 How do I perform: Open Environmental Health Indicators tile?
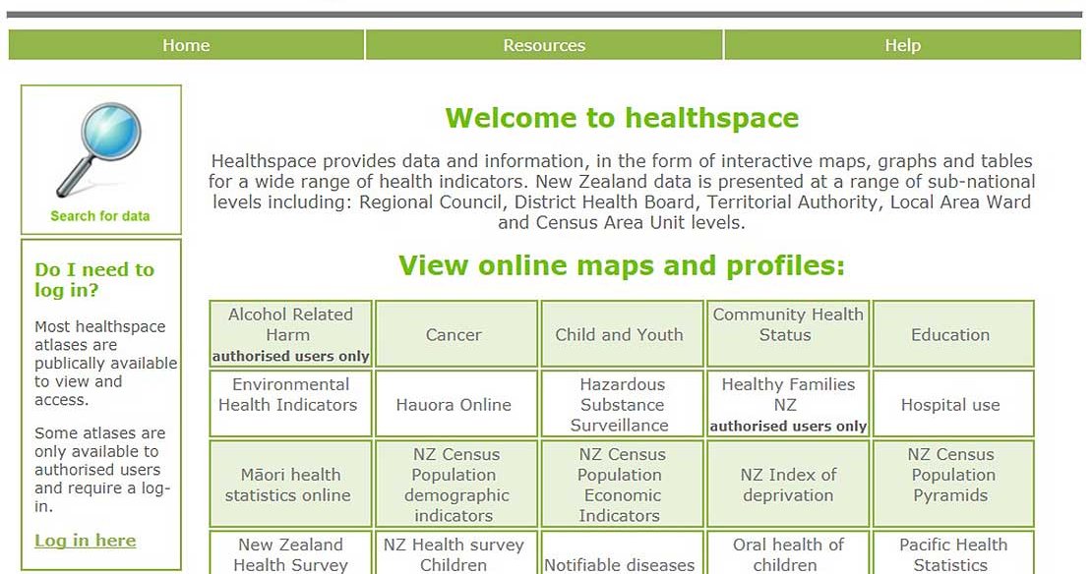coord(290,395)
